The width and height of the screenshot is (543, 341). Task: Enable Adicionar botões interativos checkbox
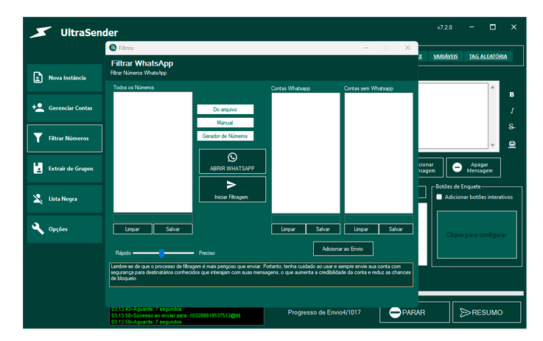(439, 197)
